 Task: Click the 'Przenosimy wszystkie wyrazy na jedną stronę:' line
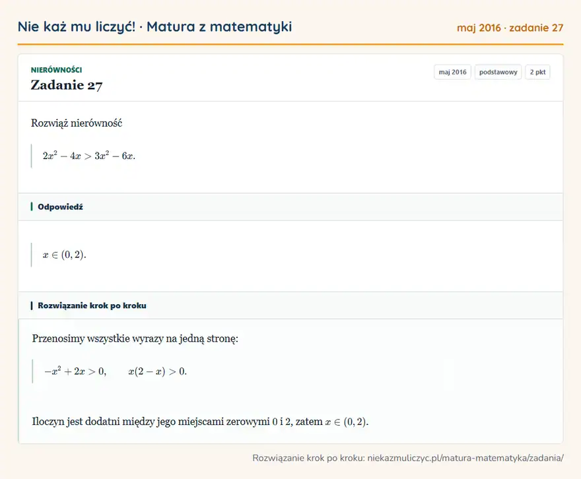coord(135,338)
